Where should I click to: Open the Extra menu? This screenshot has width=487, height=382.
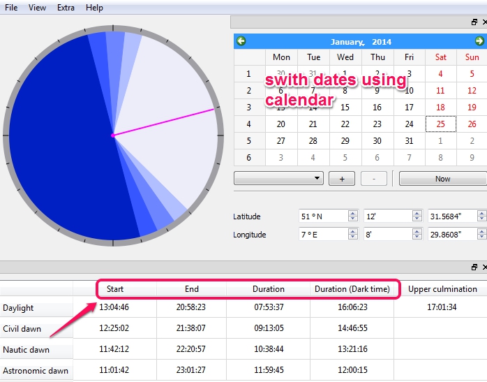click(66, 8)
